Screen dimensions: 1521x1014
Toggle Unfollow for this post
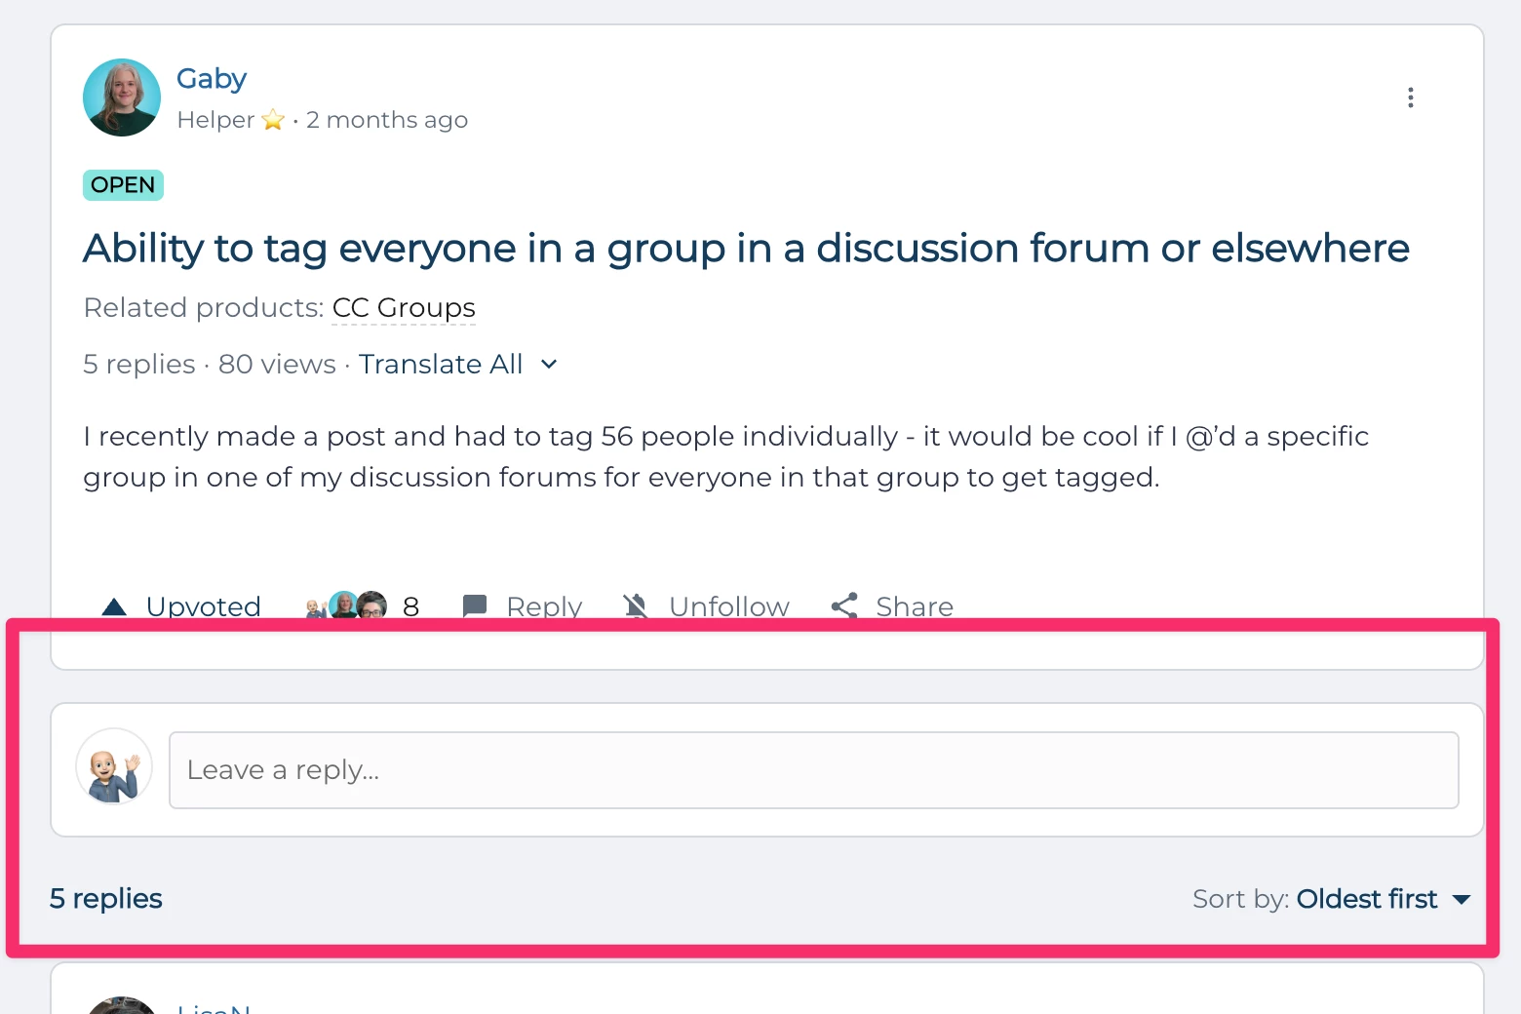tap(706, 606)
